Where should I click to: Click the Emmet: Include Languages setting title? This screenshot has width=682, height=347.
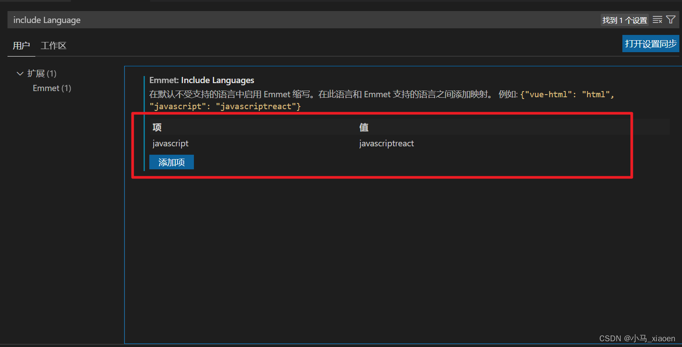(202, 80)
